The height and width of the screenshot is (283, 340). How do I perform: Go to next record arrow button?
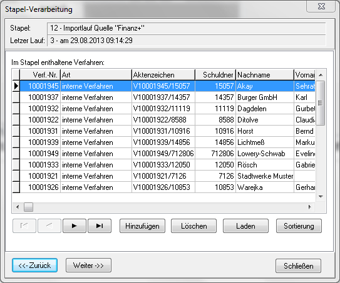pos(75,226)
